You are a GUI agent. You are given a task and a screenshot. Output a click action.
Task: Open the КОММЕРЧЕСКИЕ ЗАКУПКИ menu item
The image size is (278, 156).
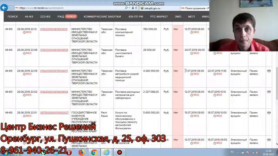tap(103, 16)
